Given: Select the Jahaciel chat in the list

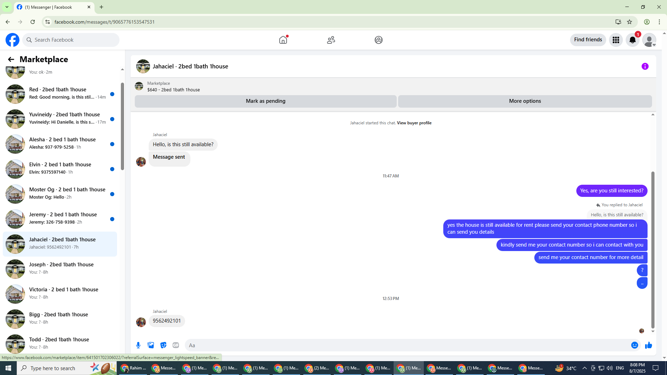Looking at the screenshot, I should [60, 244].
